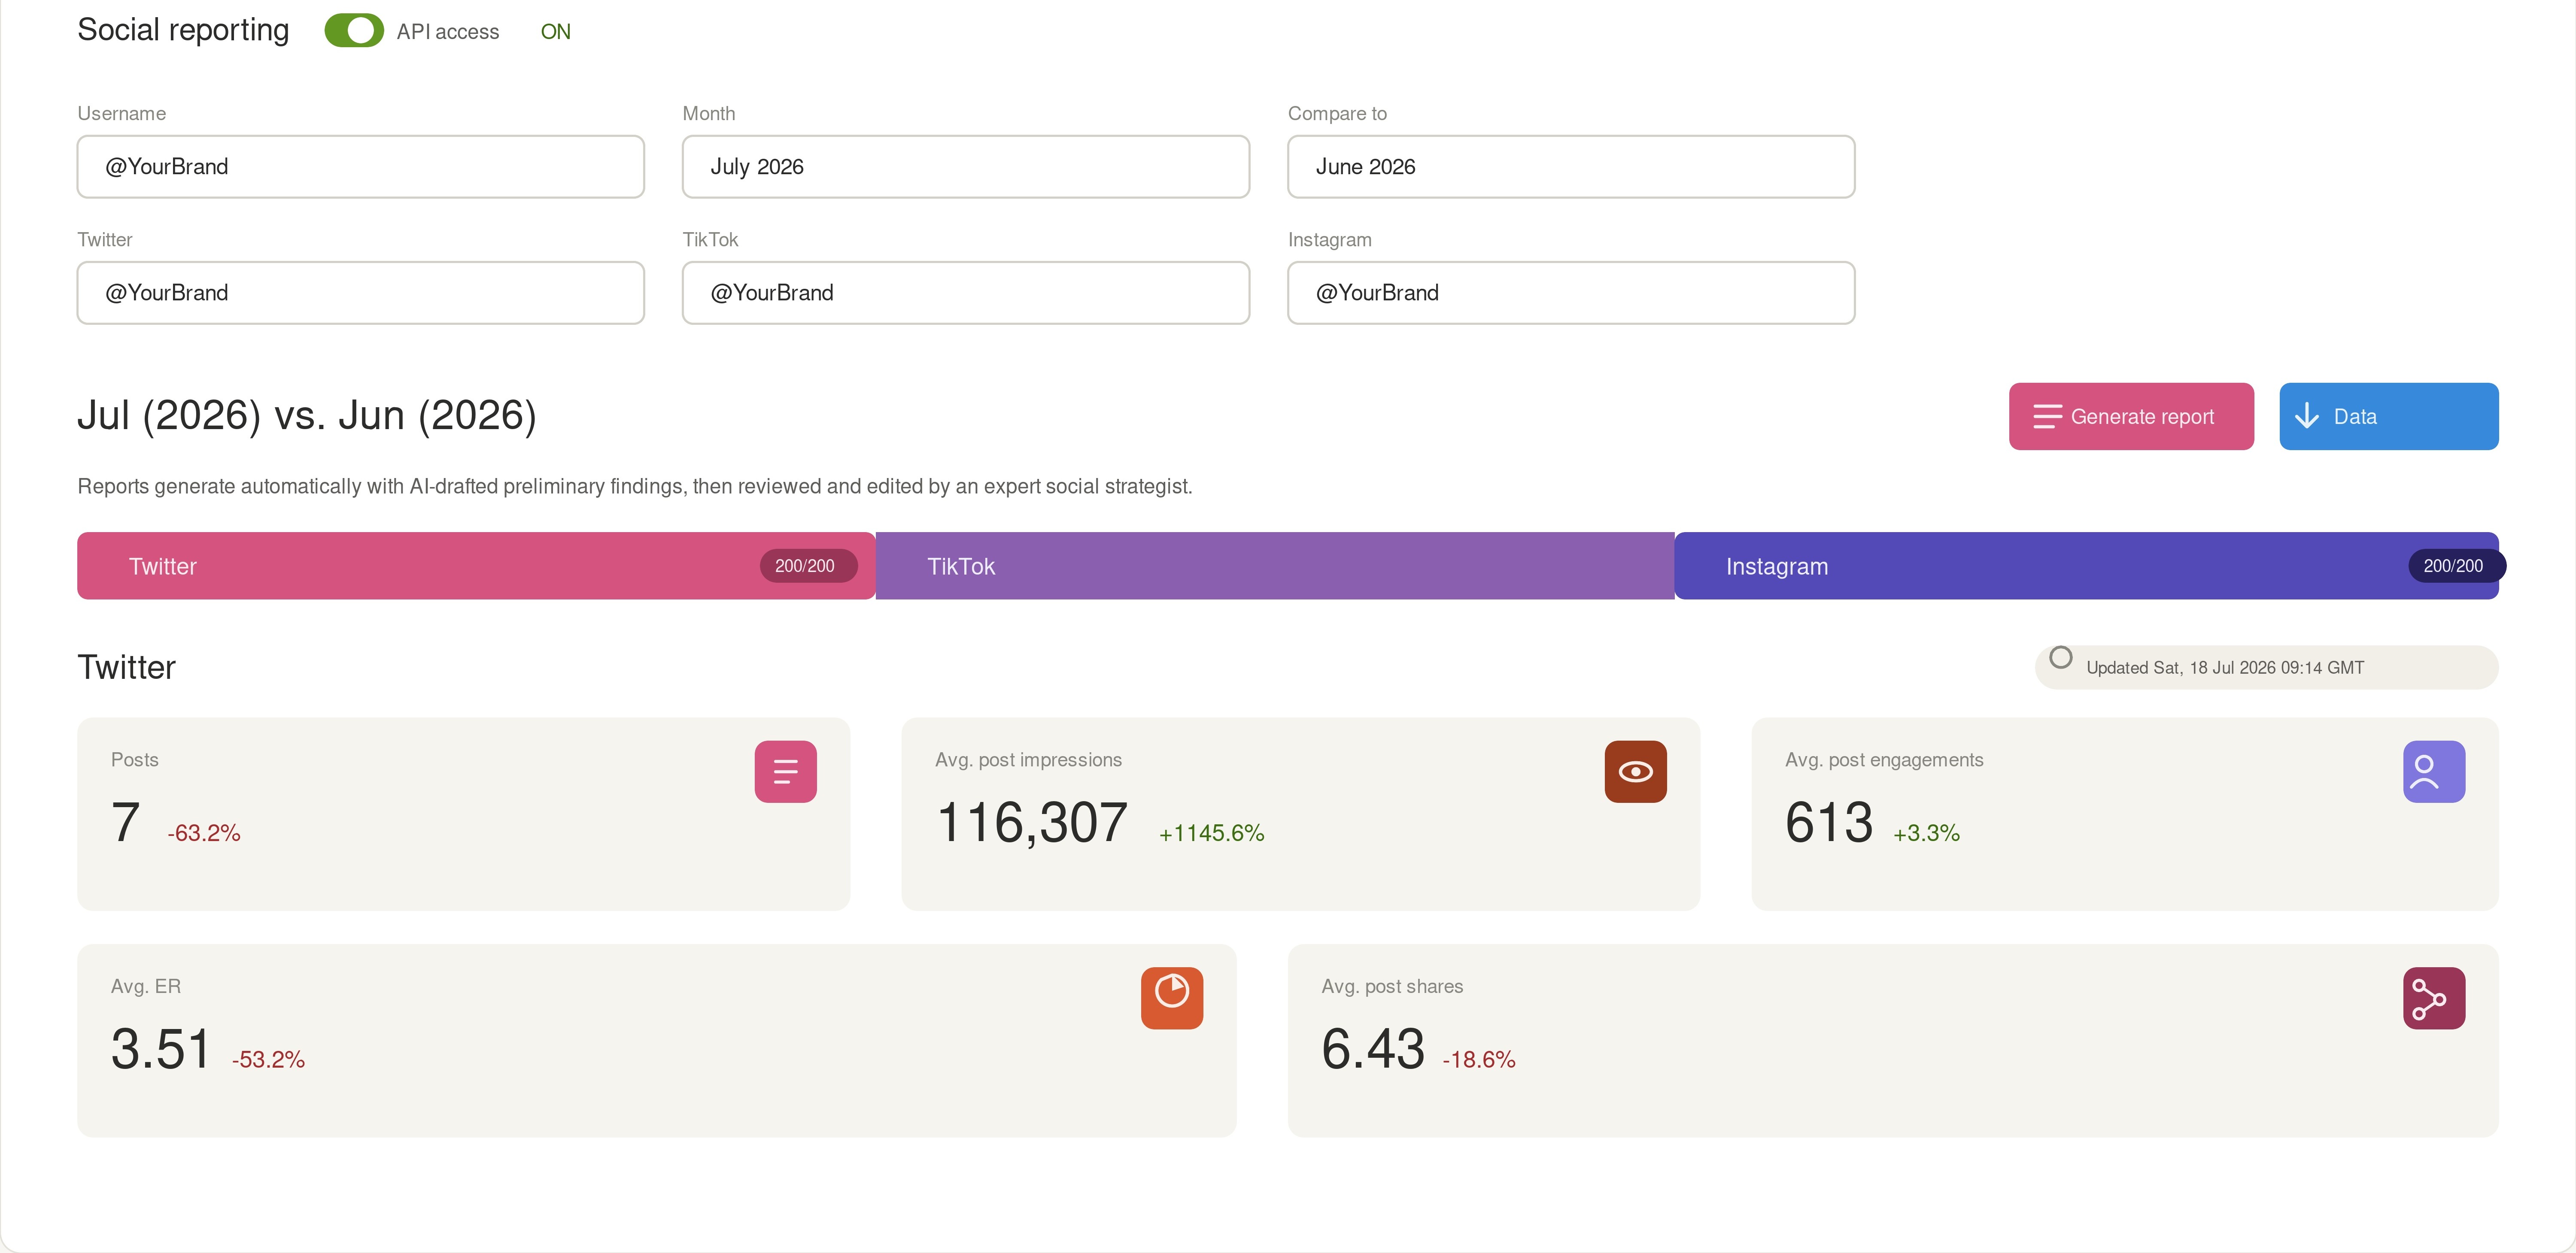Switch to the Twitter tab

point(476,566)
